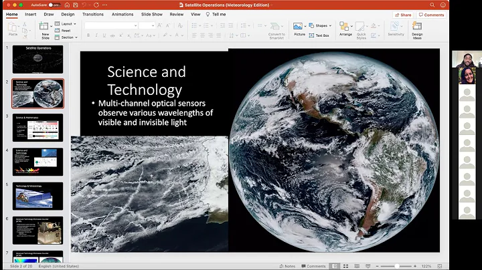The width and height of the screenshot is (482, 270).
Task: Click the Cut scissors icon
Action: point(25,24)
